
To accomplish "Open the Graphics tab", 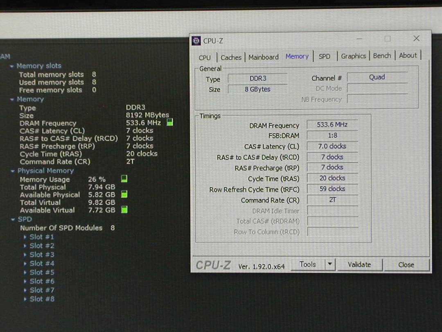I will coord(353,56).
